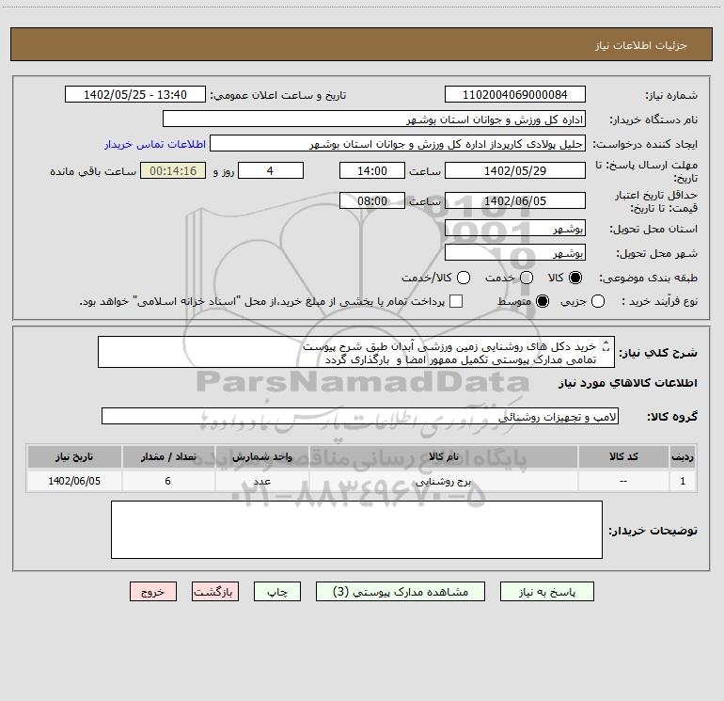Select the خدمت radio button

tap(527, 278)
